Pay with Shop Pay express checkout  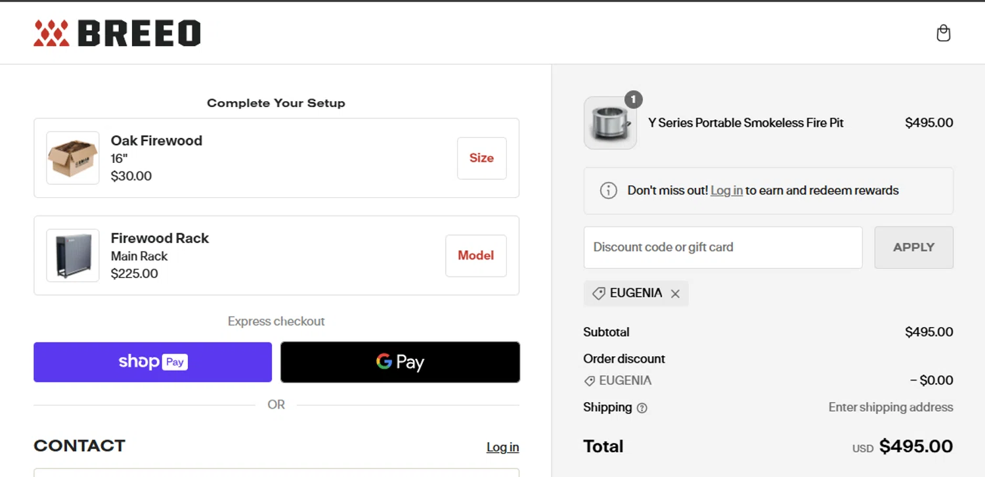tap(152, 362)
